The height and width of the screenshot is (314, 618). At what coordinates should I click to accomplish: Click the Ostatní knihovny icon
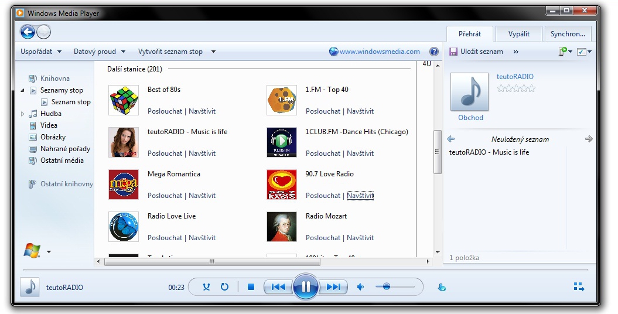pos(33,184)
